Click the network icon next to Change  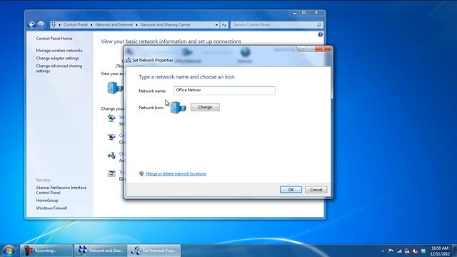[178, 108]
